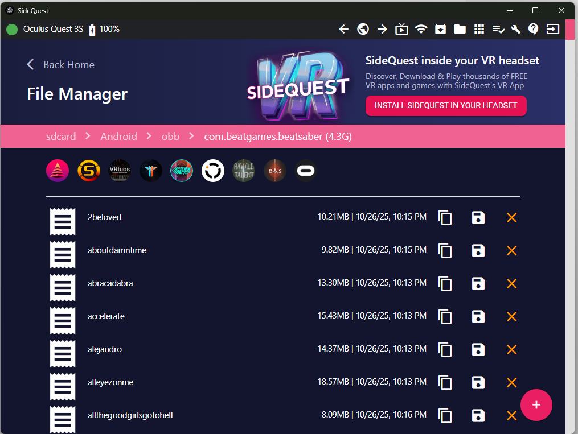Navigate to obb breadcrumb
The width and height of the screenshot is (578, 434).
[170, 137]
